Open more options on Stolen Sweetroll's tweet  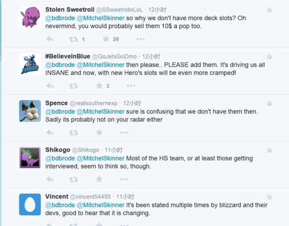[x=141, y=39]
